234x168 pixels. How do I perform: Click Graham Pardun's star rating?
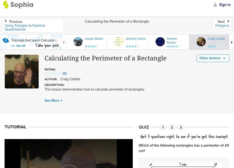pos(173,46)
